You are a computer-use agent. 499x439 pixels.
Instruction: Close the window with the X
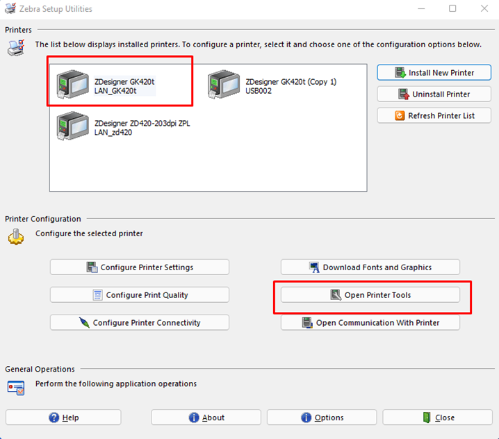click(x=484, y=8)
